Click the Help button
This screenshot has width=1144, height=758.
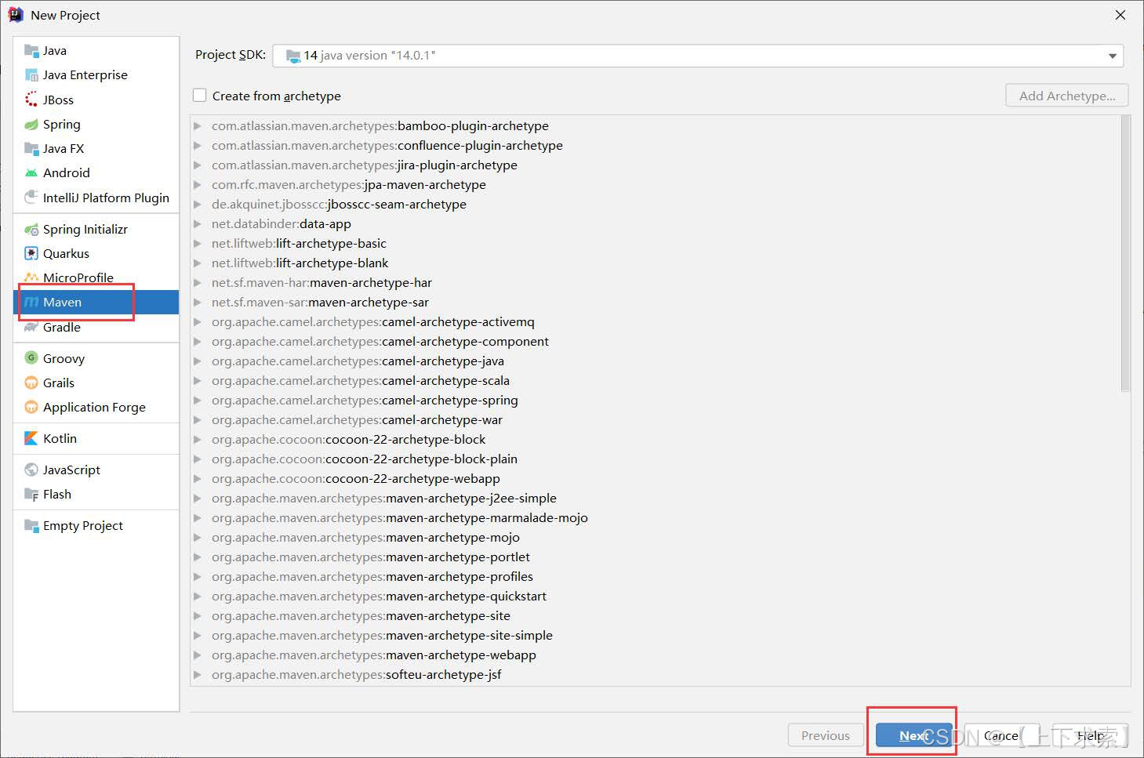(1091, 735)
